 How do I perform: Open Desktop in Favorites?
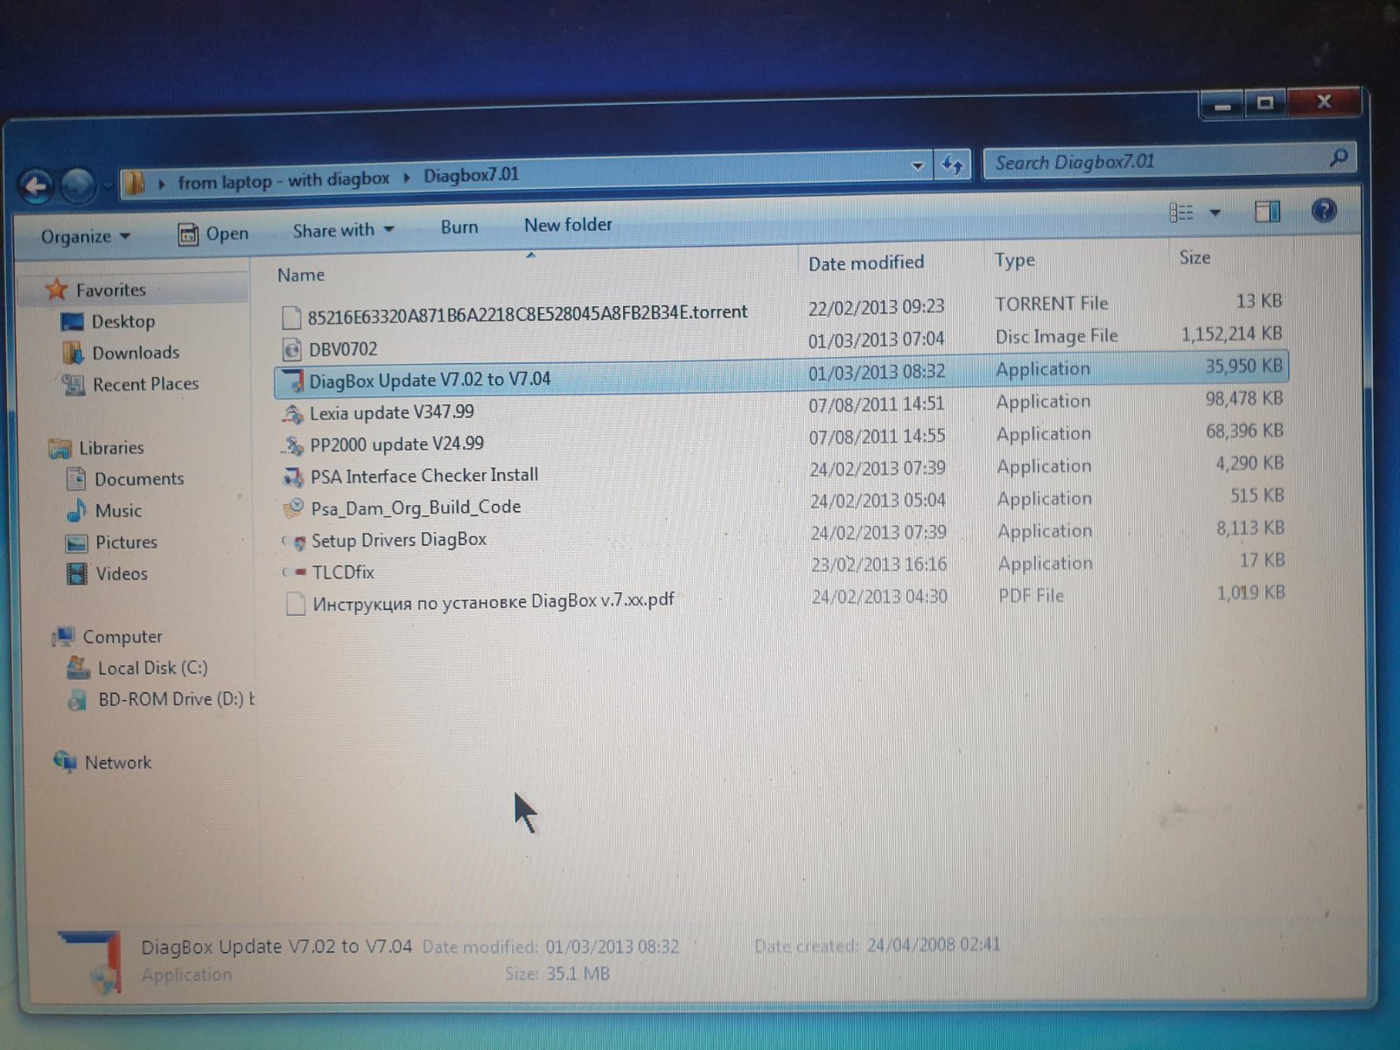tap(122, 321)
